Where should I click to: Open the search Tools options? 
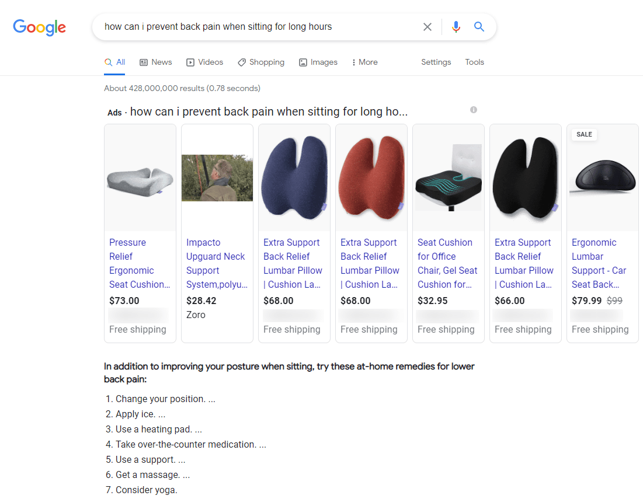pos(474,62)
